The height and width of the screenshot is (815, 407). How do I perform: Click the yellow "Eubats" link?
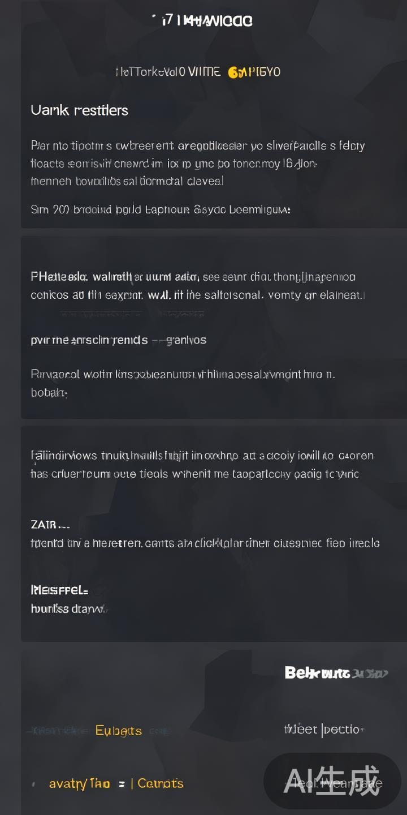(x=118, y=731)
